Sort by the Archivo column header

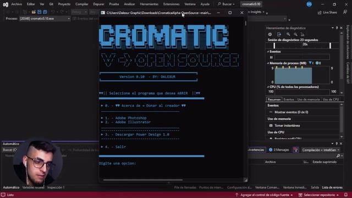tap(270, 162)
